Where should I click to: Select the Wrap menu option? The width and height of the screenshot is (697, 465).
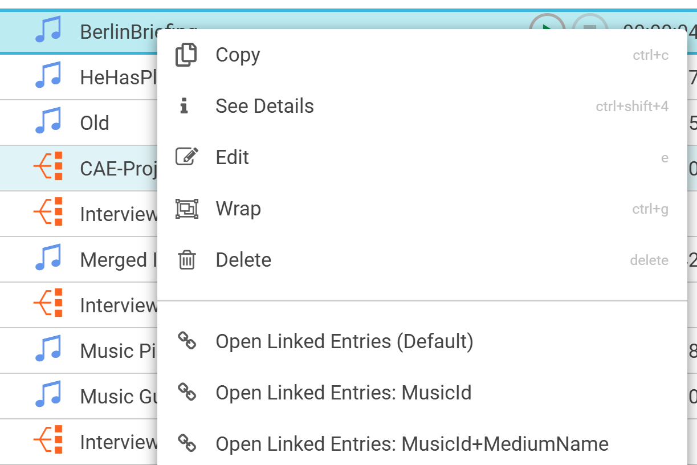tap(238, 209)
